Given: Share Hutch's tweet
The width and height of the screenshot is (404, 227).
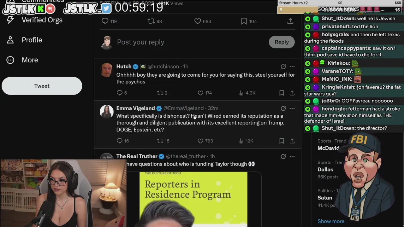Looking at the screenshot, I should point(292,93).
